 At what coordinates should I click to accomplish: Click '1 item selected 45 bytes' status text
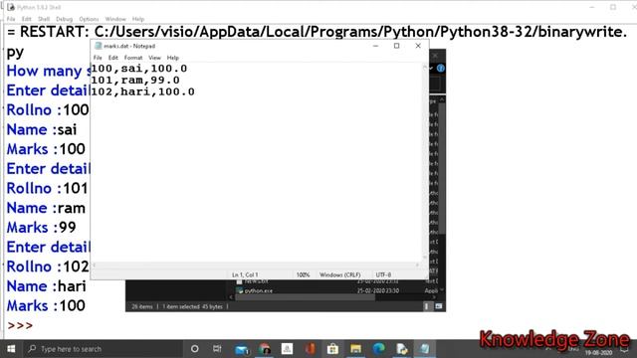click(x=192, y=306)
